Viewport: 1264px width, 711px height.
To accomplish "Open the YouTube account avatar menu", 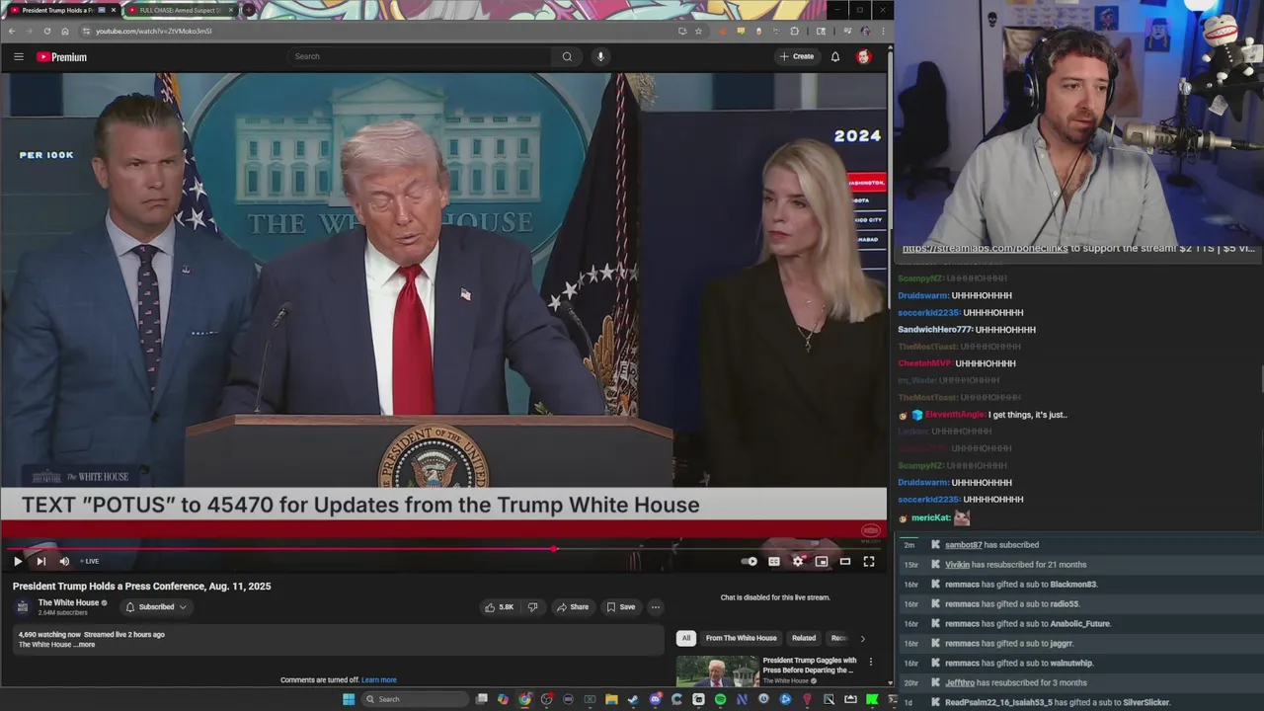I will coord(864,56).
